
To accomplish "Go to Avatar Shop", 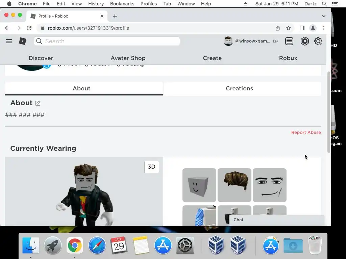I will (x=128, y=58).
